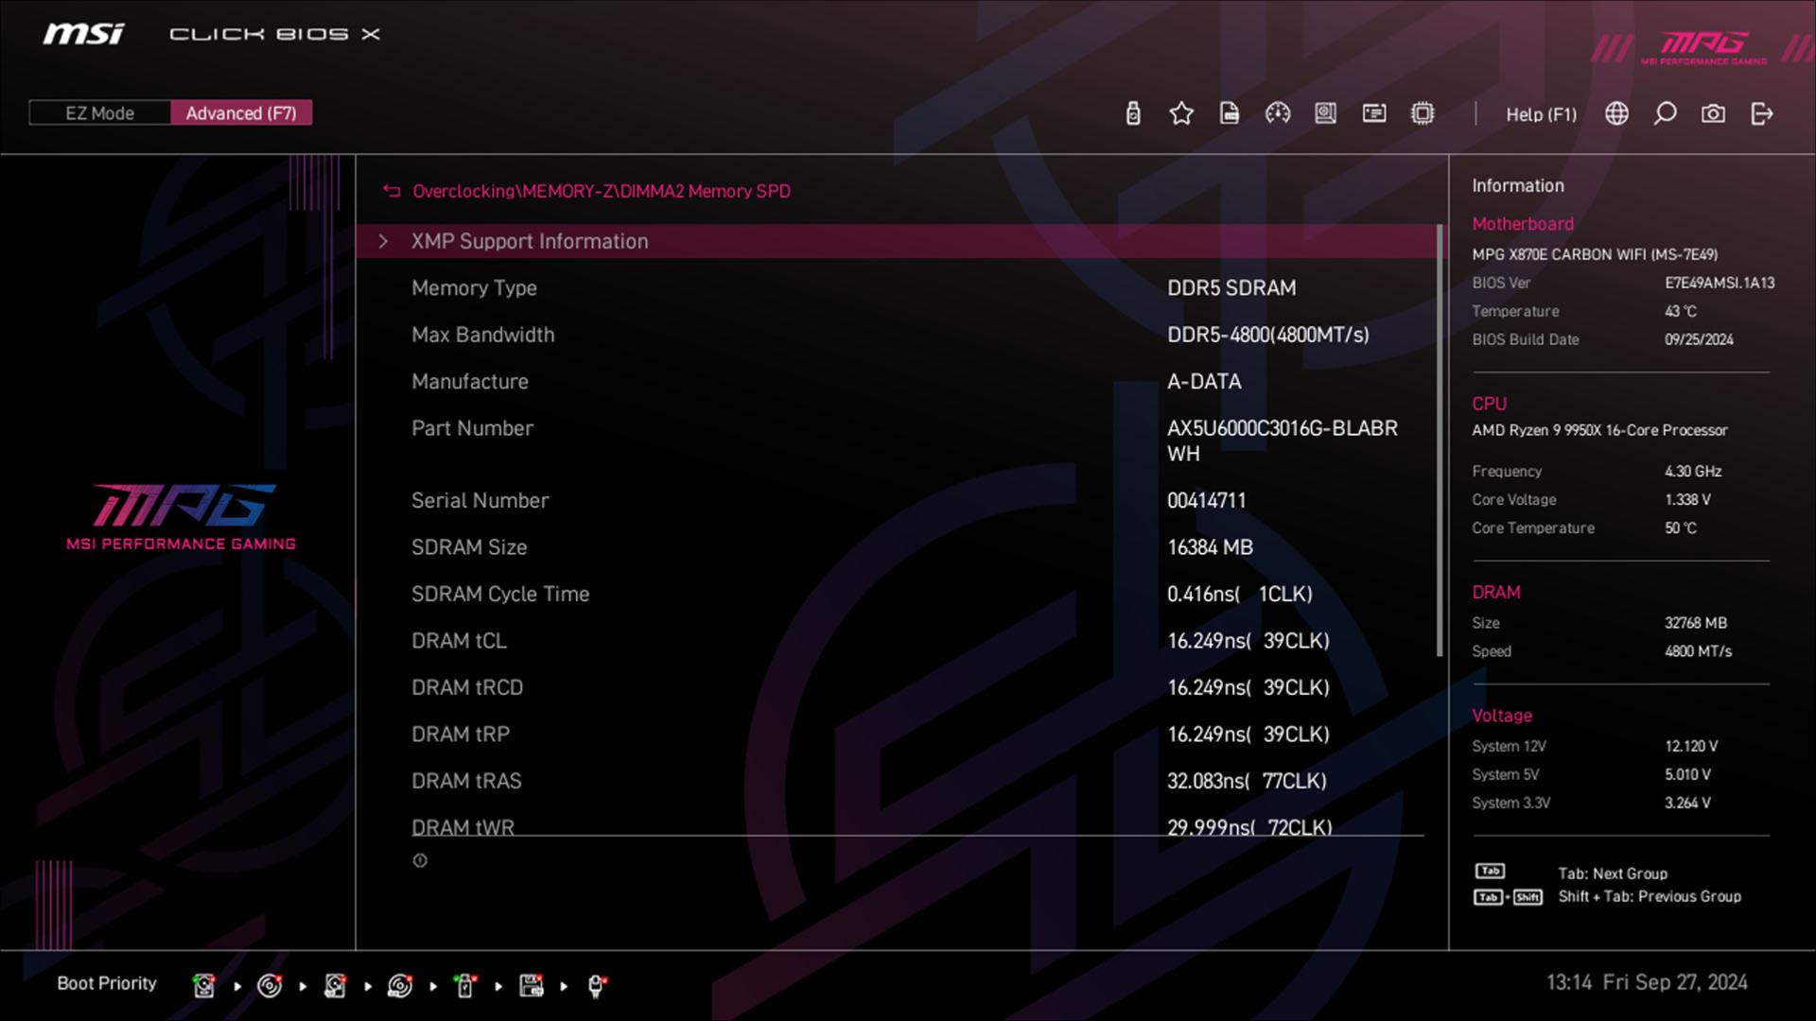Image resolution: width=1816 pixels, height=1021 pixels.
Task: Click the Voltage heading in Information panel
Action: click(1502, 716)
